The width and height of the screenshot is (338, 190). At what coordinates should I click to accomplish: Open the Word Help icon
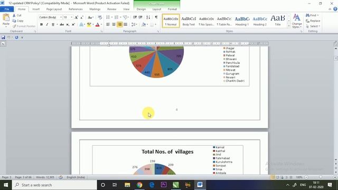(x=335, y=9)
